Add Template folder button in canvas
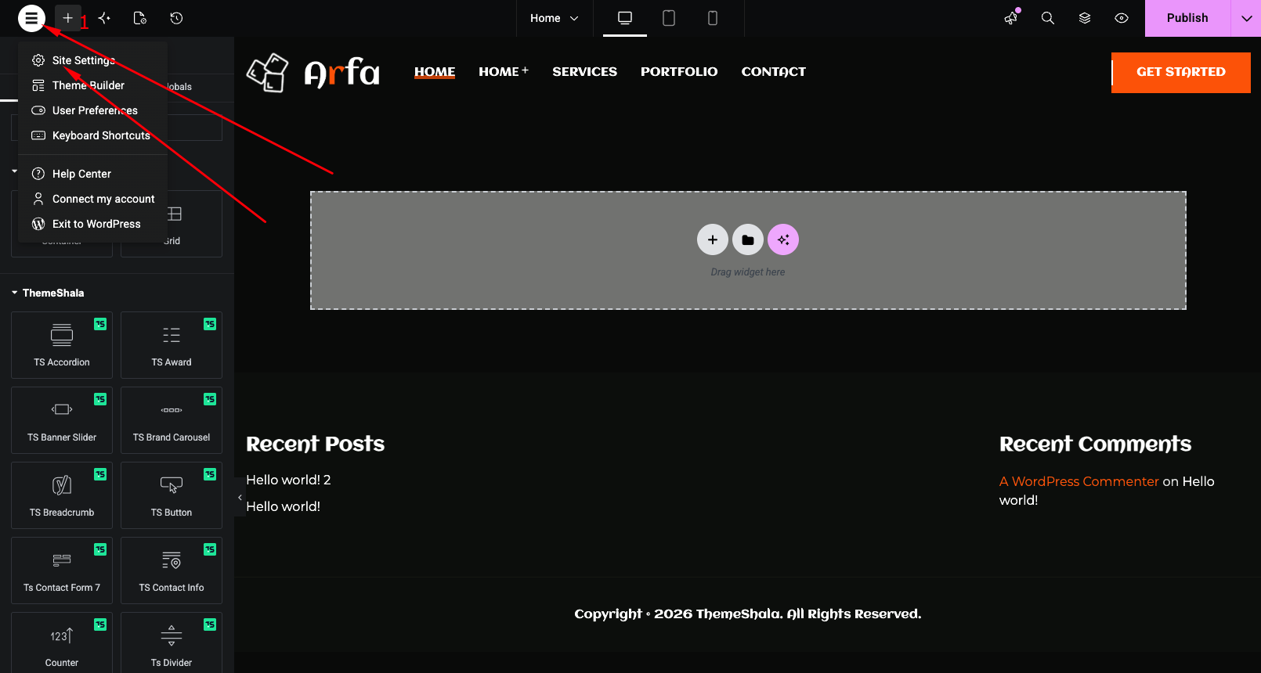Viewport: 1261px width, 673px height. point(748,239)
